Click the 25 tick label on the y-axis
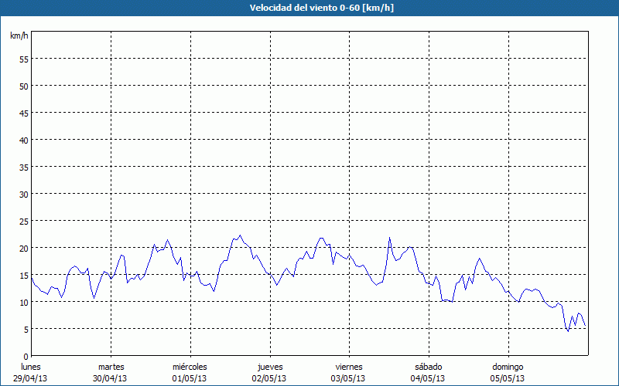This screenshot has width=619, height=386. point(23,222)
